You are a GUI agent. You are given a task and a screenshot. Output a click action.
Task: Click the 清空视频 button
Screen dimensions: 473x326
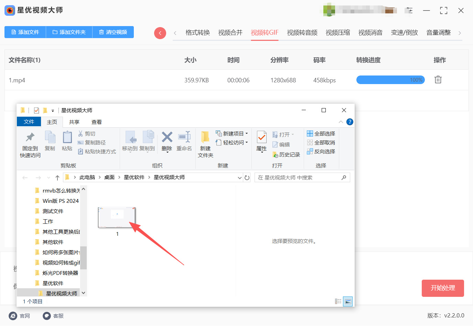[x=113, y=32]
